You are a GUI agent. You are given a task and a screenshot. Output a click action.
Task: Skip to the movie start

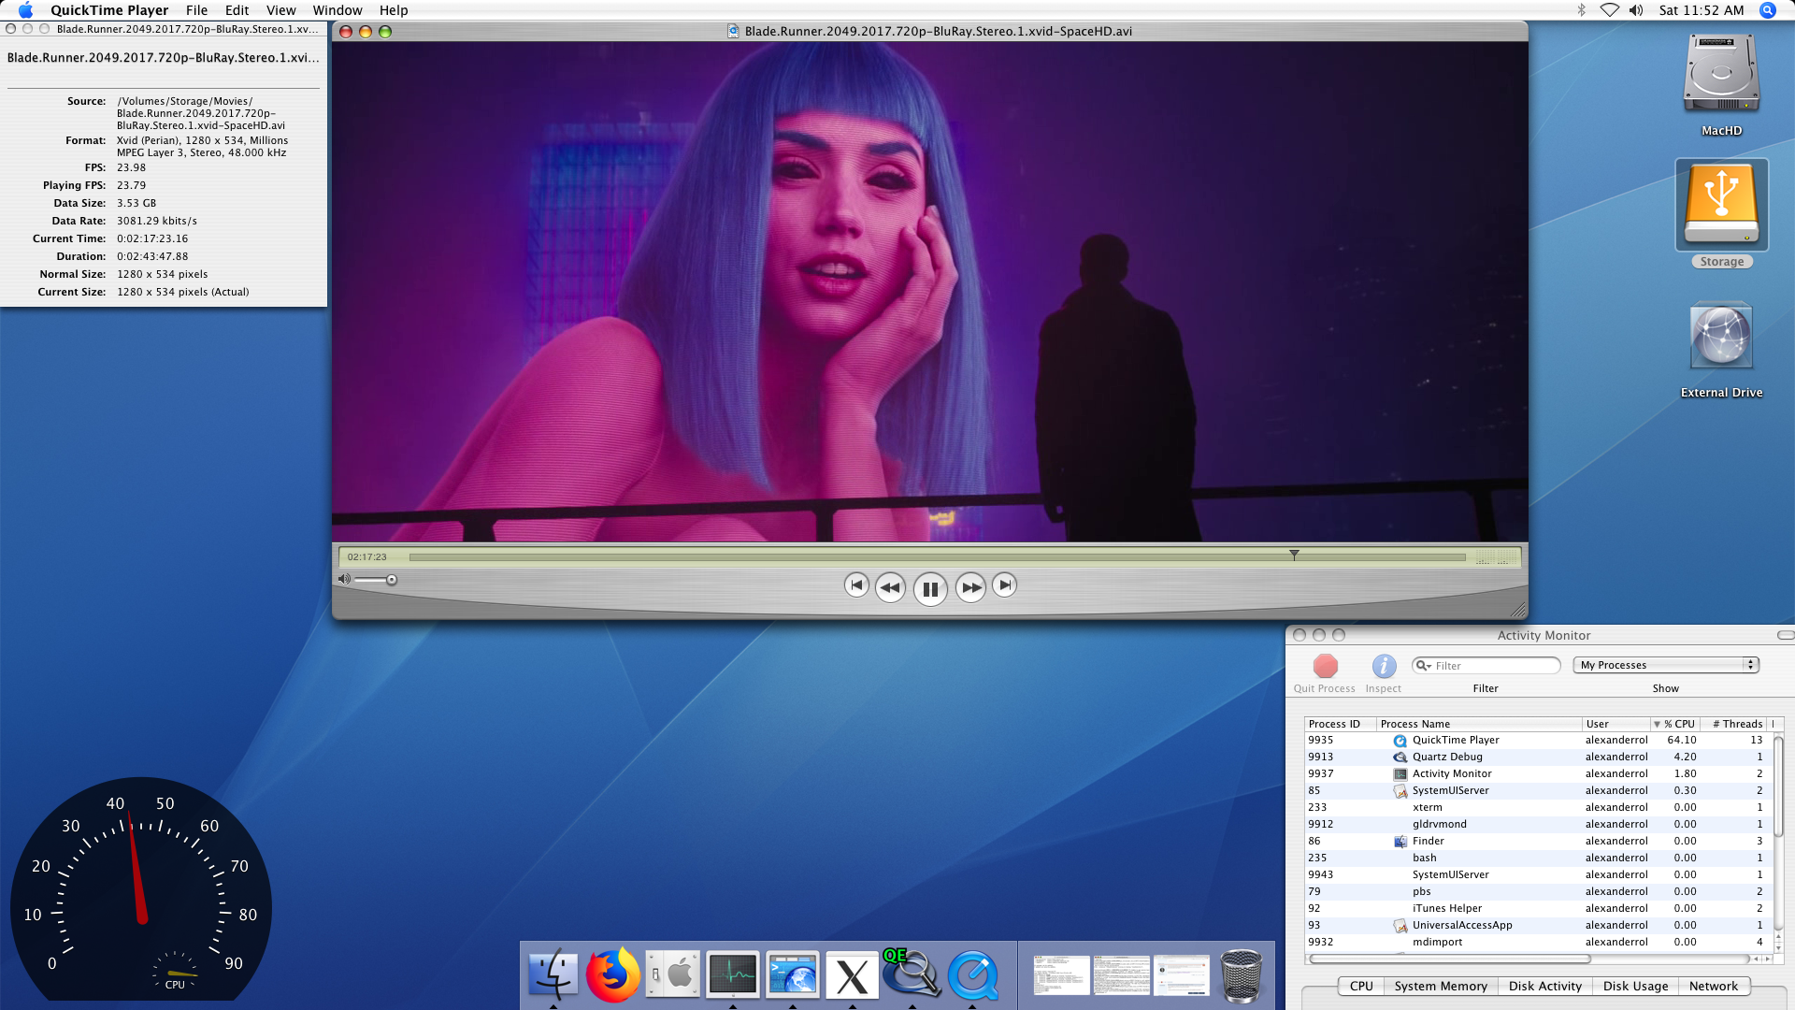click(x=856, y=585)
